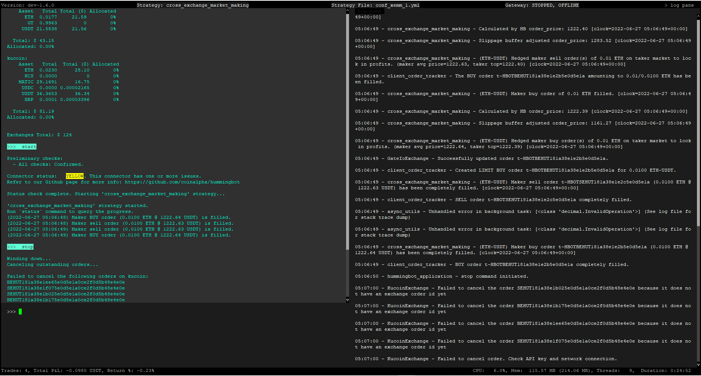Click the Trades count in the bottom bar

15,370
